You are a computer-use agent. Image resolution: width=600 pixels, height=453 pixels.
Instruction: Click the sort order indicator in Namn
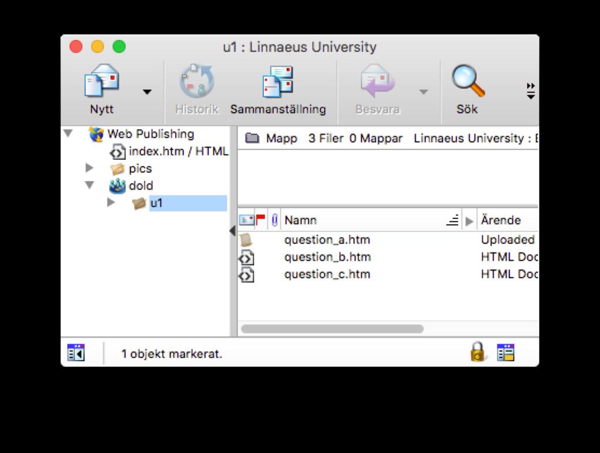click(x=453, y=220)
